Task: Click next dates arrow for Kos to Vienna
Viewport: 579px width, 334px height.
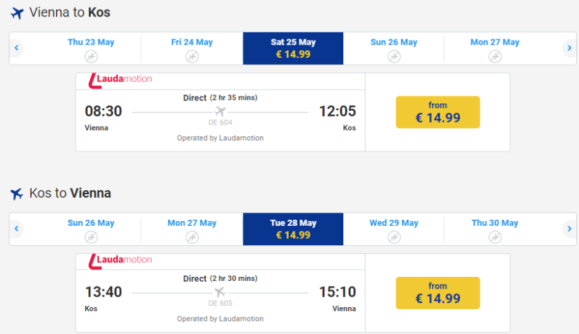Action: coord(569,229)
